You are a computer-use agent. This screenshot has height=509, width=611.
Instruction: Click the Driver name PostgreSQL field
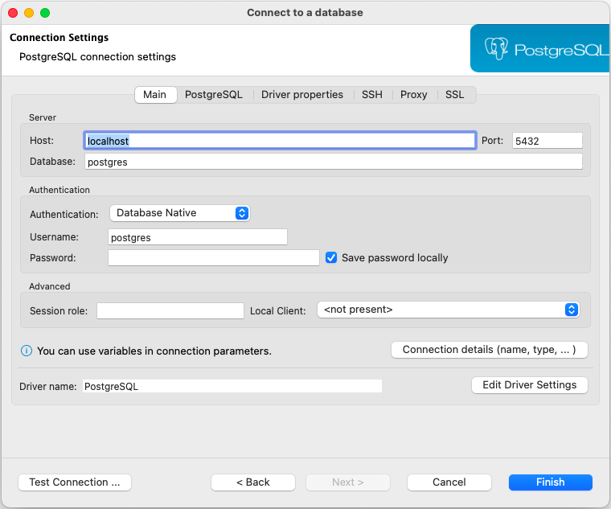click(232, 386)
